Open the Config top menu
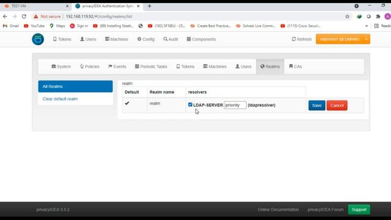This screenshot has width=391, height=220. [x=146, y=39]
